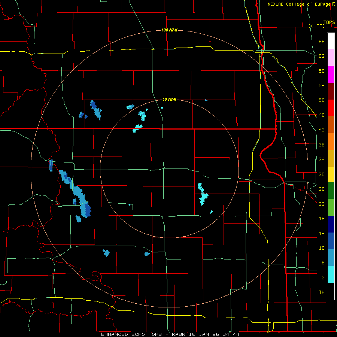337x337 pixels.
Task: Click the 50 legend value
Action: 322,100
